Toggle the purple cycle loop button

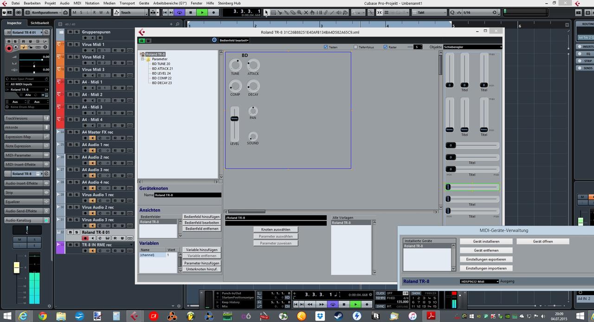tap(179, 13)
